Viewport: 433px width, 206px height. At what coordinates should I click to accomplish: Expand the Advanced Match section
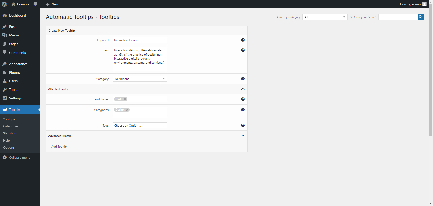pos(243,136)
